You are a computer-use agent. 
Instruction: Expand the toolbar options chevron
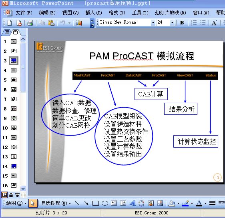[92, 23]
